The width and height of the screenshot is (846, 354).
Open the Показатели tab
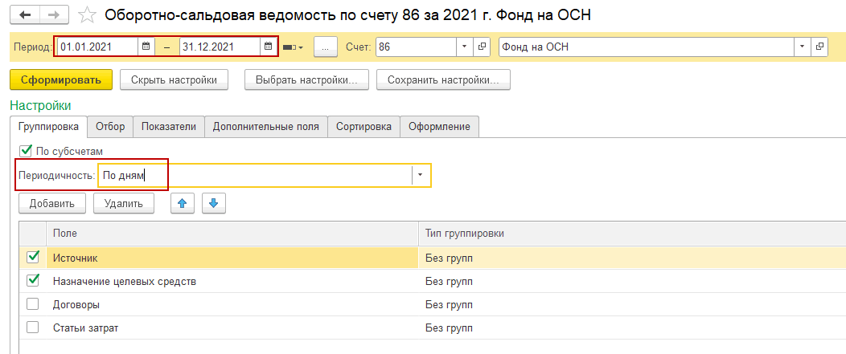coord(169,127)
